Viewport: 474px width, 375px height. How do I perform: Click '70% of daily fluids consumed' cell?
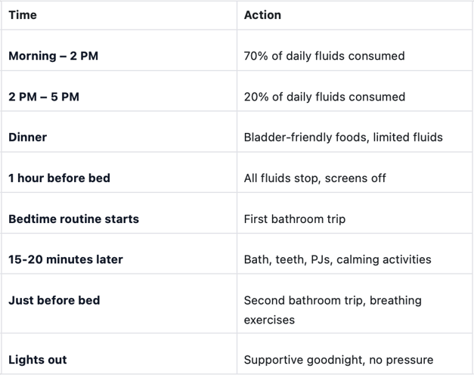tap(324, 56)
